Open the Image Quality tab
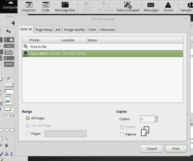The height and width of the screenshot is (161, 193). 74,30
